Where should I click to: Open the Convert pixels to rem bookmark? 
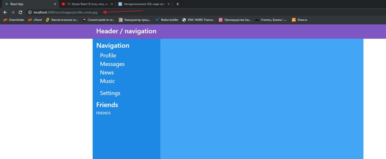click(98, 20)
